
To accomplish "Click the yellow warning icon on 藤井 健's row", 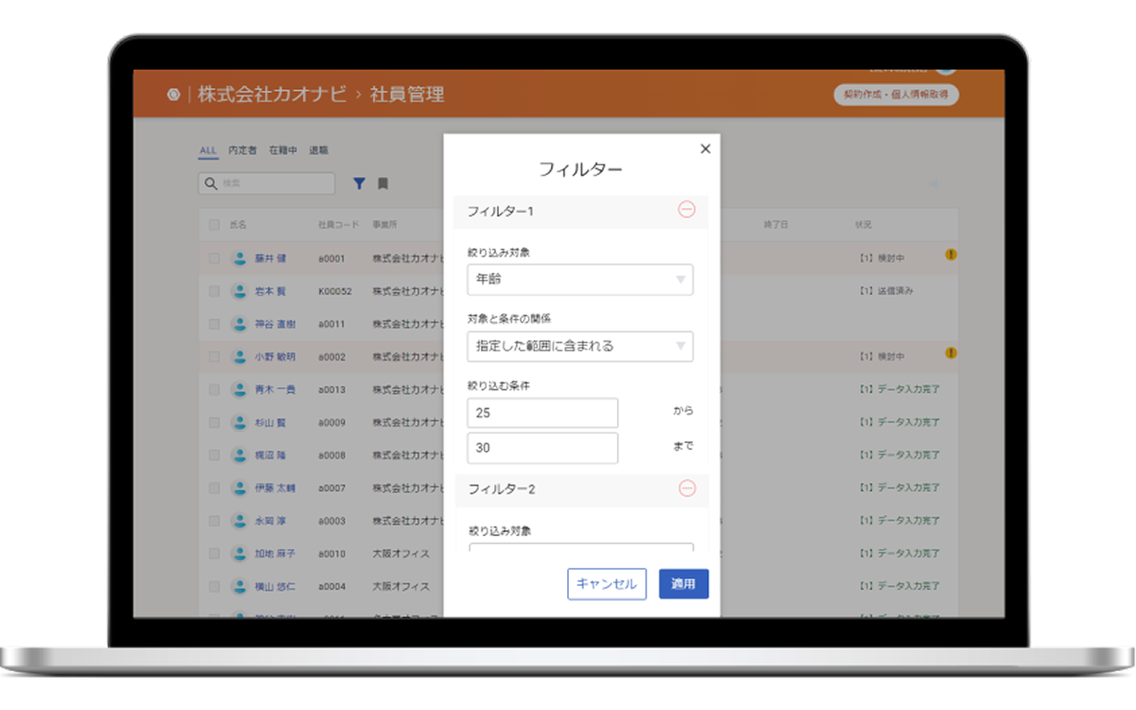I will click(x=950, y=255).
